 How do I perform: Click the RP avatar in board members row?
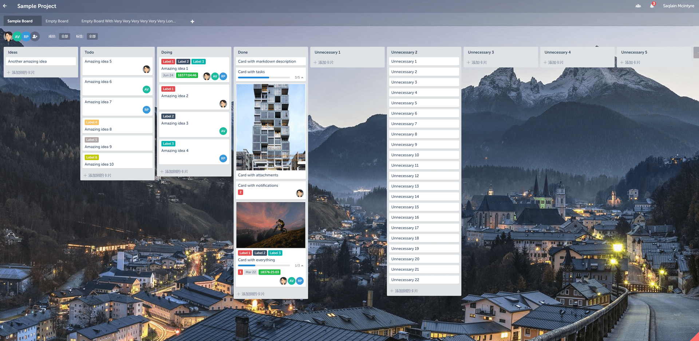click(x=26, y=36)
